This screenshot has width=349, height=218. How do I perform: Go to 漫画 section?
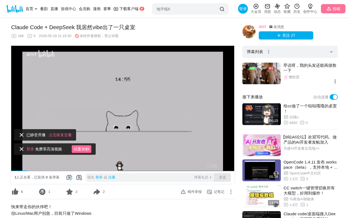(x=97, y=9)
